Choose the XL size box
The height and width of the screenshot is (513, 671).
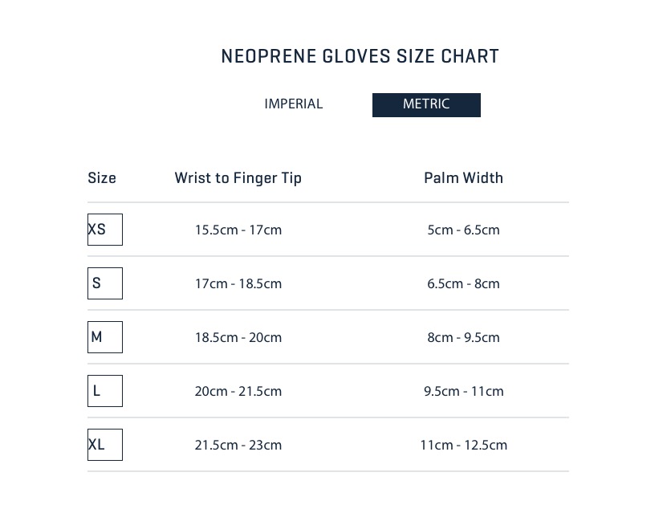pos(105,445)
